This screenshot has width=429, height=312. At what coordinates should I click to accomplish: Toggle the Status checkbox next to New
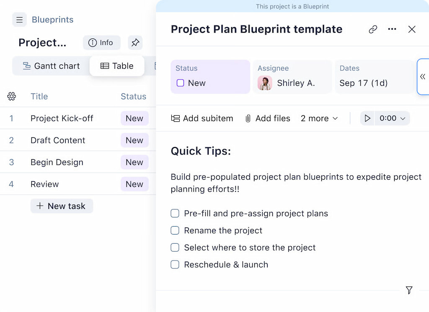180,83
